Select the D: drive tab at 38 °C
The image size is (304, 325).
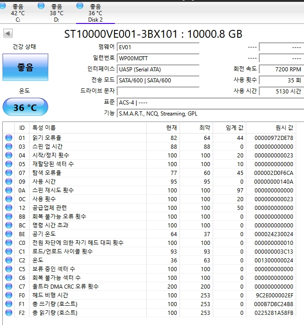click(56, 13)
